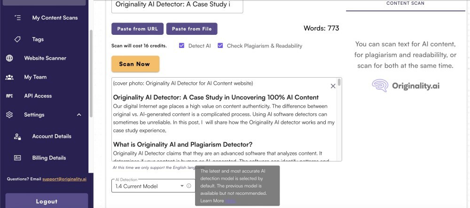470x208 pixels.
Task: Click 'Scan will cost 16 credits' text
Action: click(139, 46)
